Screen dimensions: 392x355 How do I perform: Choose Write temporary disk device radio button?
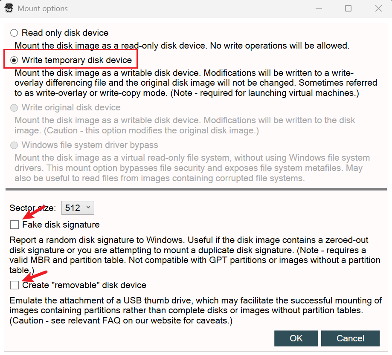pos(15,60)
